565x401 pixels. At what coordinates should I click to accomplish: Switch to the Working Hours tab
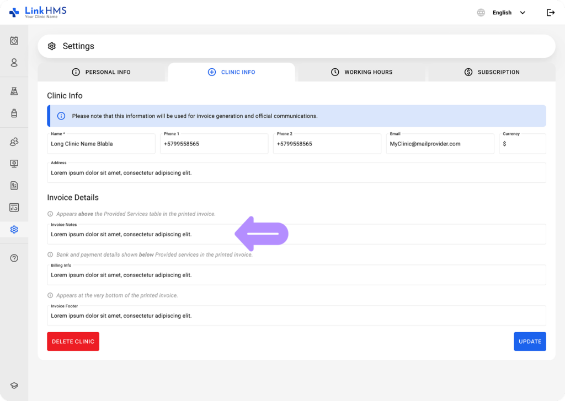361,72
